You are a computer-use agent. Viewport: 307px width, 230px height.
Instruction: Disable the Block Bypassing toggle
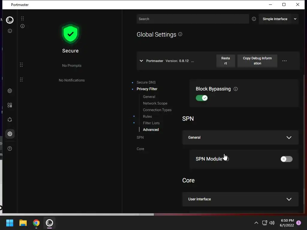(202, 98)
